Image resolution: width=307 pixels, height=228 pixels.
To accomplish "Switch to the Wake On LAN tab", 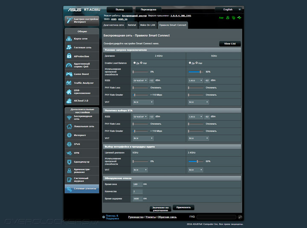I will pos(148,25).
